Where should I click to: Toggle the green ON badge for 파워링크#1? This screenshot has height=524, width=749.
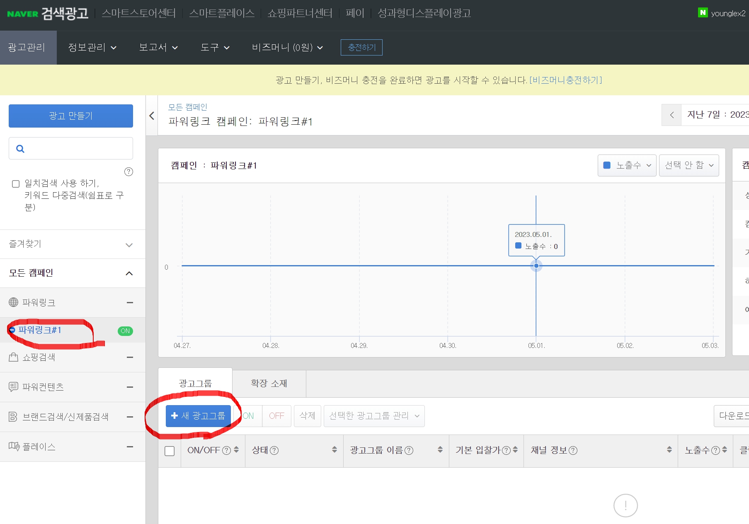click(x=125, y=331)
